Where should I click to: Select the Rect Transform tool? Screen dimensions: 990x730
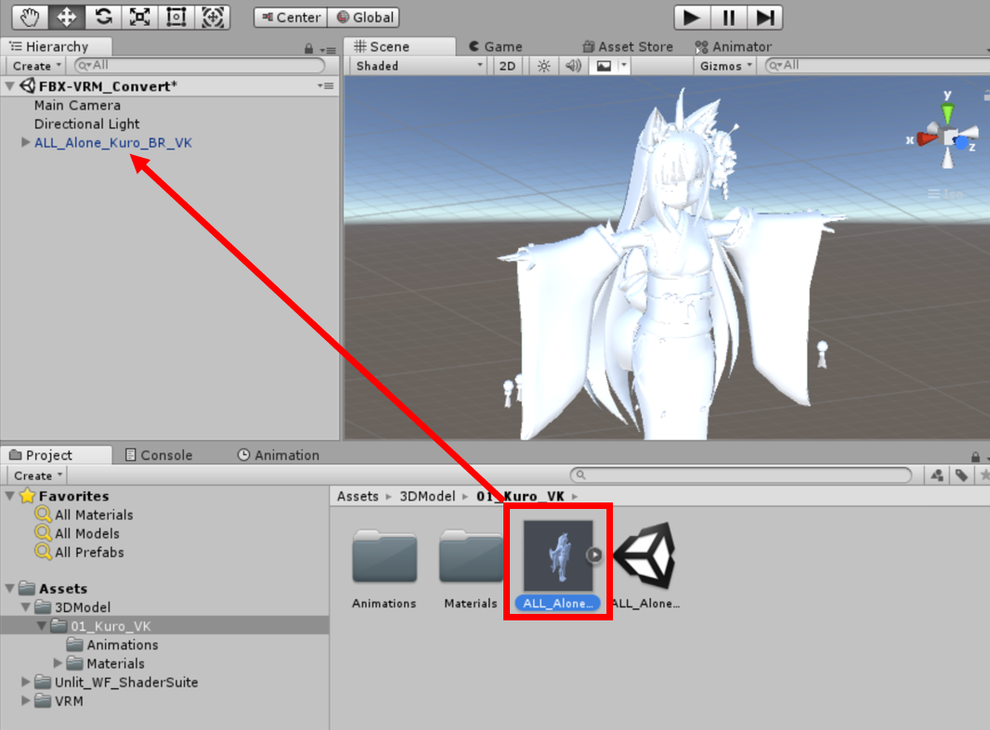pos(176,17)
